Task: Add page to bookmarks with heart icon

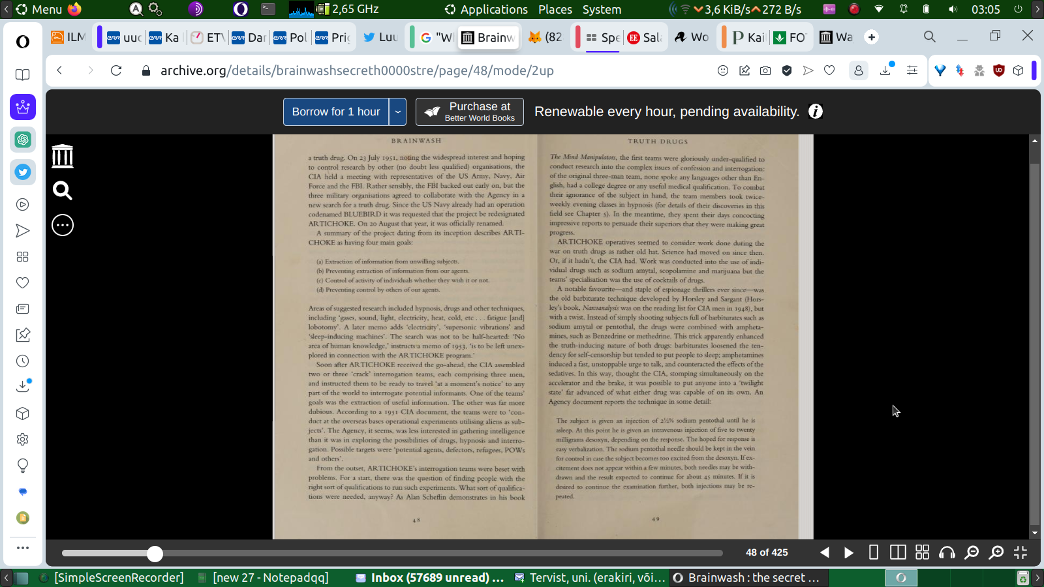Action: click(x=829, y=70)
